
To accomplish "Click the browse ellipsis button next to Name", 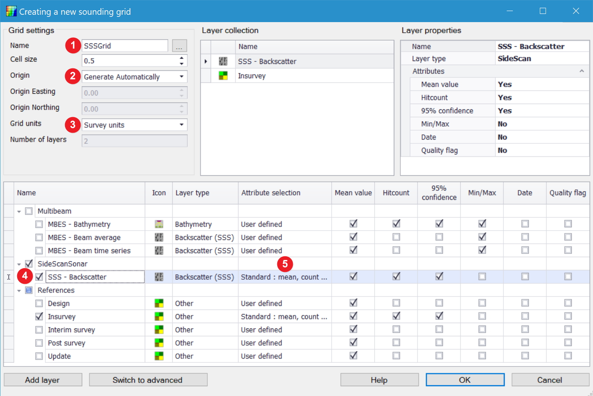I will 179,46.
